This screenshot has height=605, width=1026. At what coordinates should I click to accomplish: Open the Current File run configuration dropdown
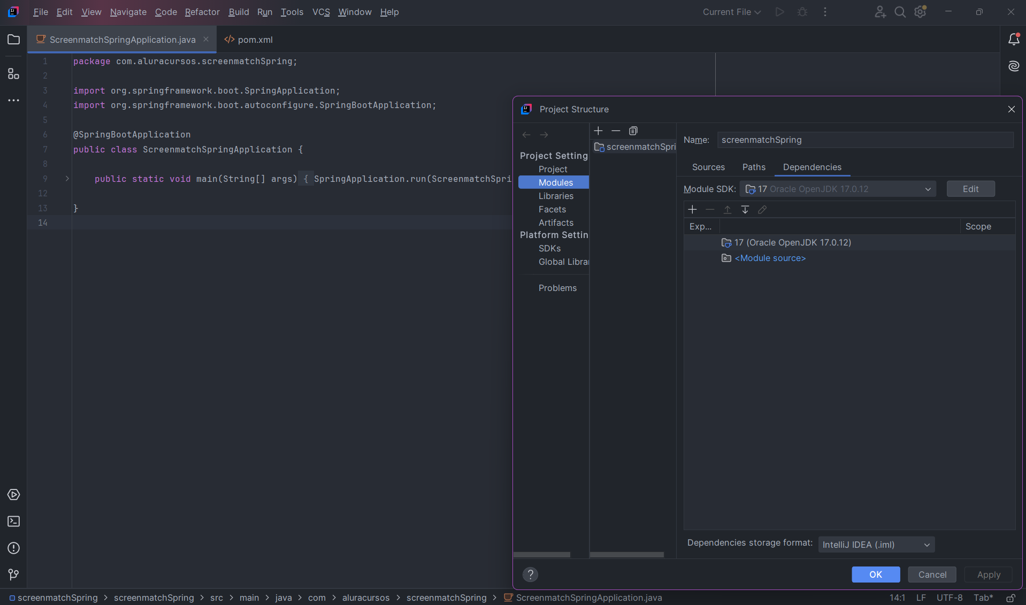coord(731,12)
